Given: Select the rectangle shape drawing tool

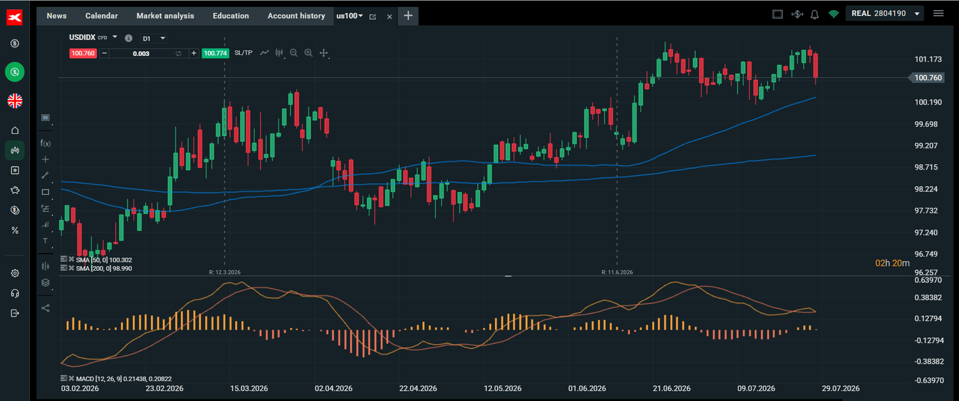Looking at the screenshot, I should 46,192.
